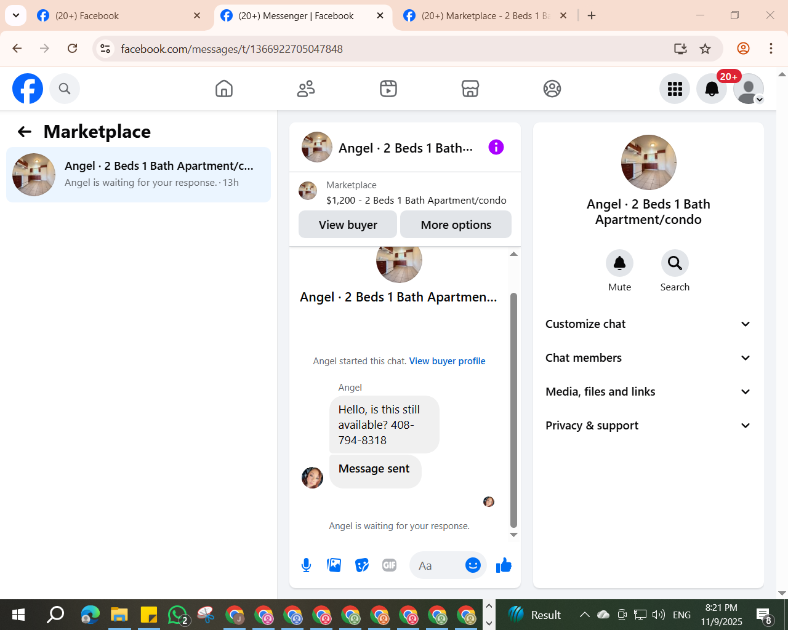
Task: Go to Facebook Home feed icon
Action: tap(224, 89)
